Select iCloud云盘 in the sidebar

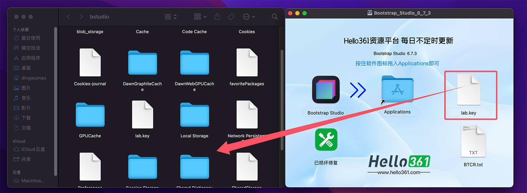[x=33, y=149]
